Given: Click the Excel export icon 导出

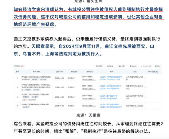Looking at the screenshot, I should click(156, 66).
